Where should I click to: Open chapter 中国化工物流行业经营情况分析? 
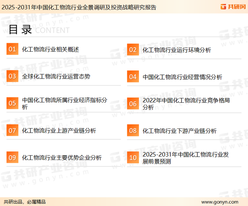point(182,77)
